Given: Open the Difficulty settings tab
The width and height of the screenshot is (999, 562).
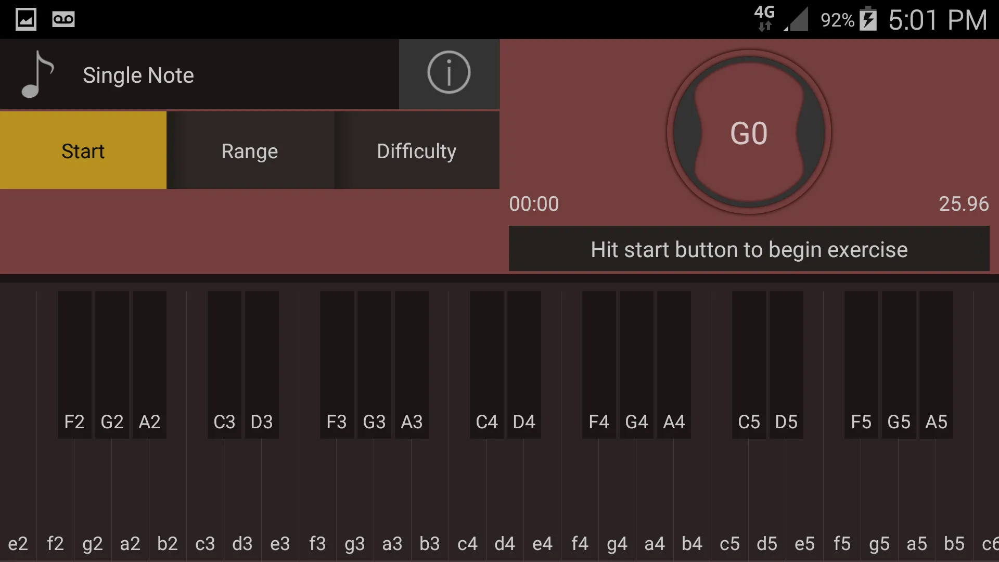Looking at the screenshot, I should click(x=416, y=151).
